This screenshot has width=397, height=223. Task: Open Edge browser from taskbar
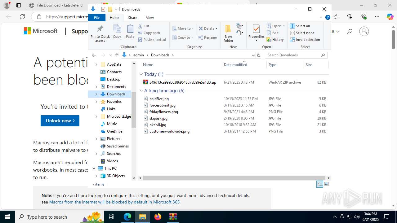pyautogui.click(x=127, y=217)
